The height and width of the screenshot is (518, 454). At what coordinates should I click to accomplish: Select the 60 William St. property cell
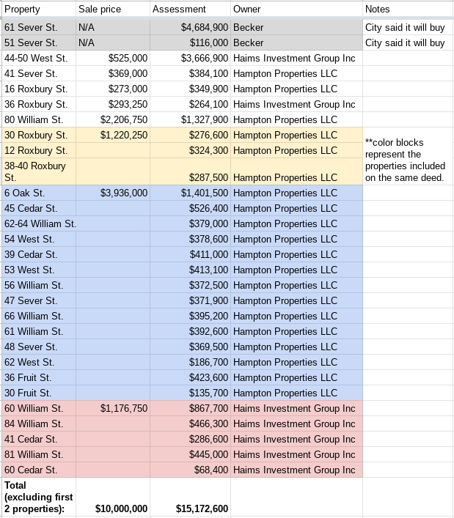click(x=34, y=409)
